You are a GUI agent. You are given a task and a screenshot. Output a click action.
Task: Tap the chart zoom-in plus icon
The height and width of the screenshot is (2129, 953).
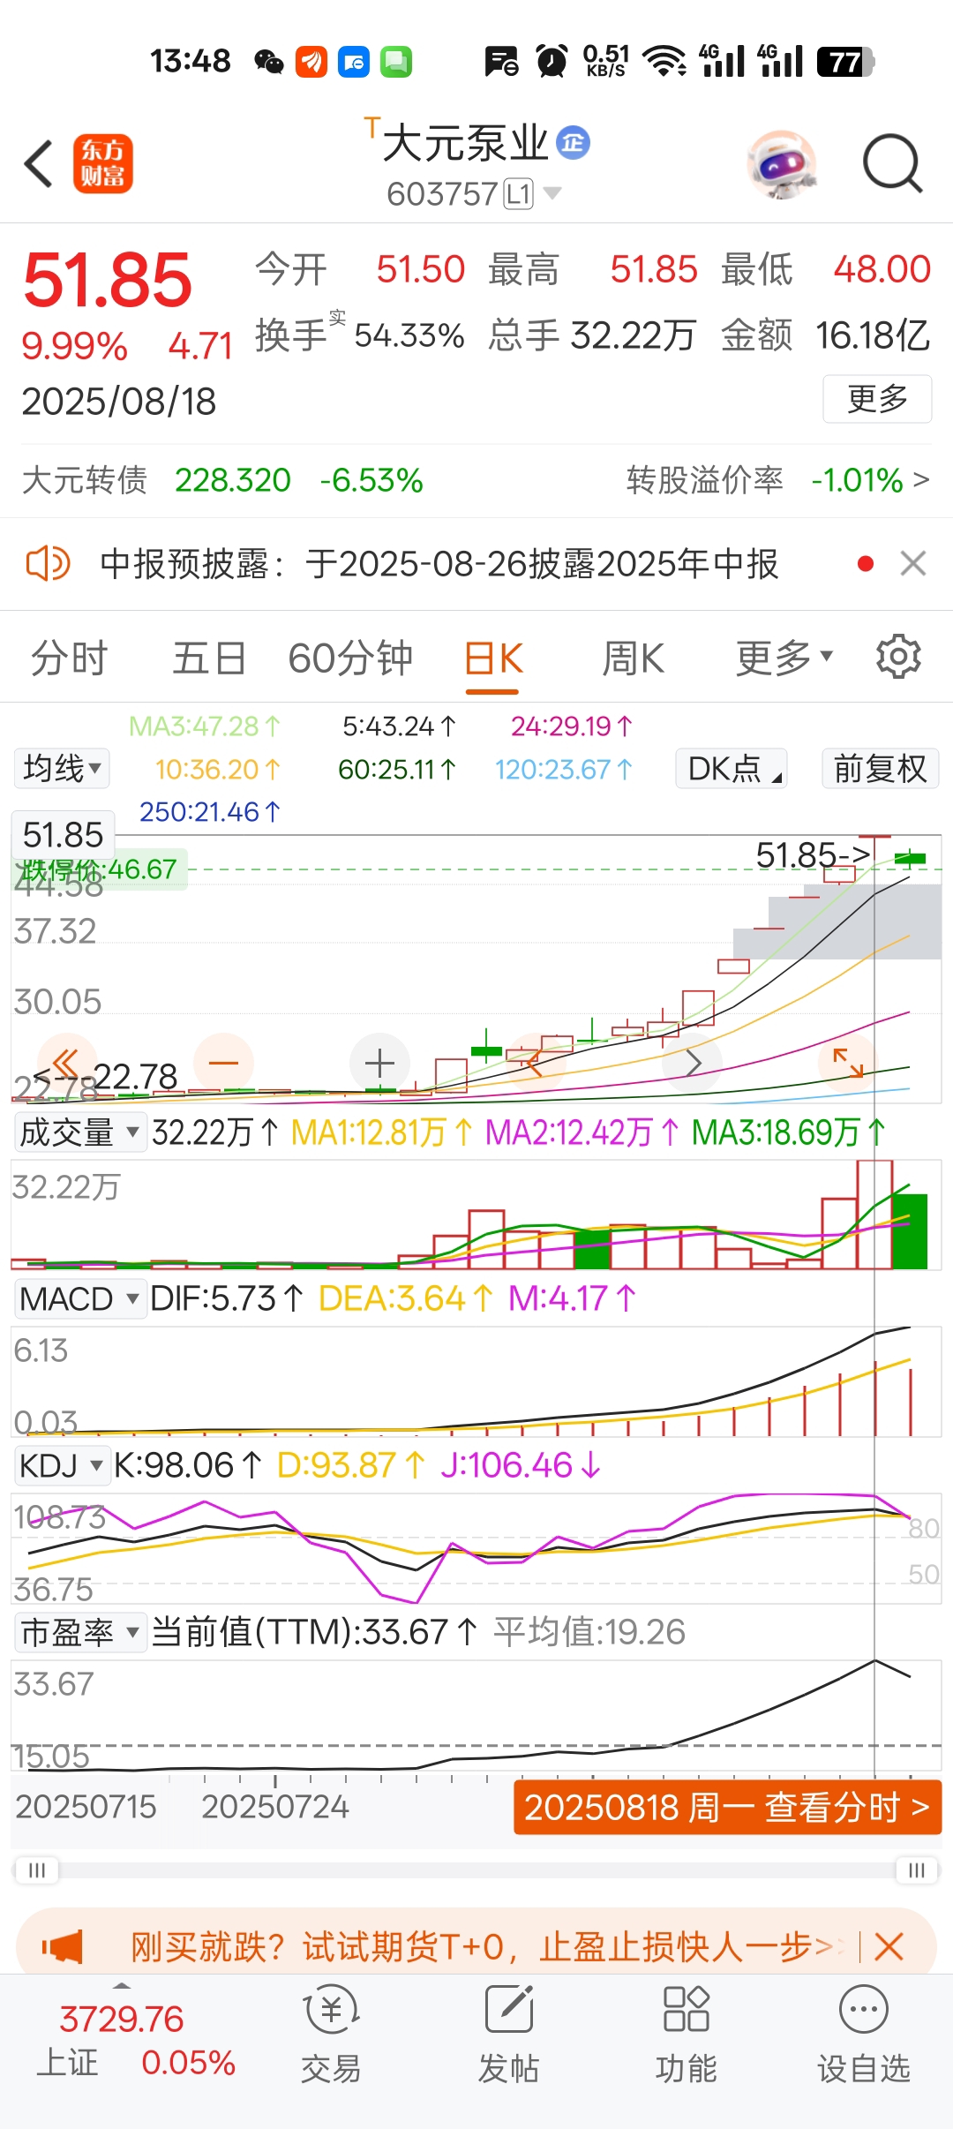379,1063
